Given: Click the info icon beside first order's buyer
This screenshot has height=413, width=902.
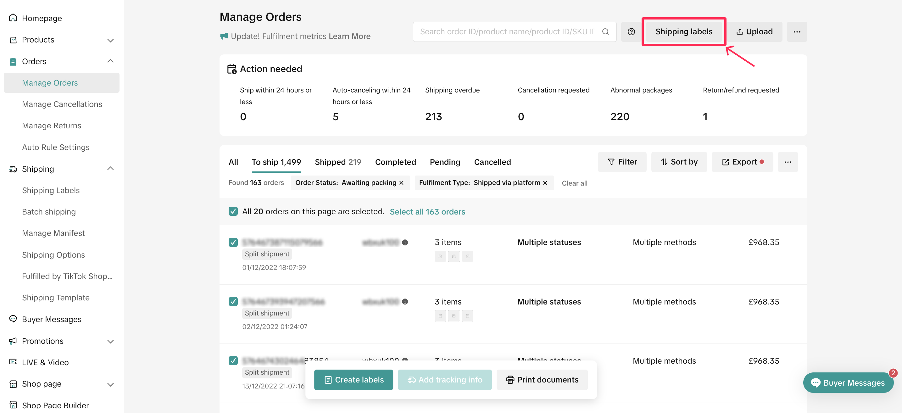Looking at the screenshot, I should point(405,243).
